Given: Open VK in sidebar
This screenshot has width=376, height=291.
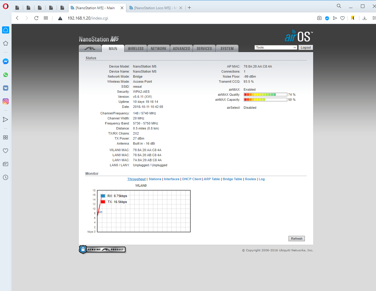Looking at the screenshot, I should pyautogui.click(x=6, y=88).
